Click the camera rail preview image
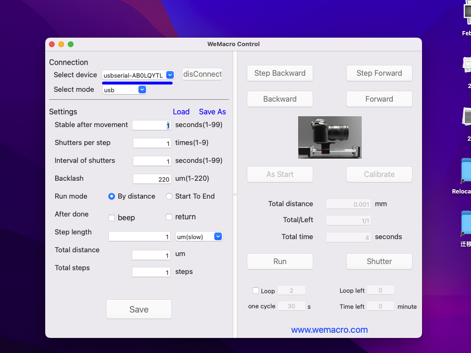 330,137
